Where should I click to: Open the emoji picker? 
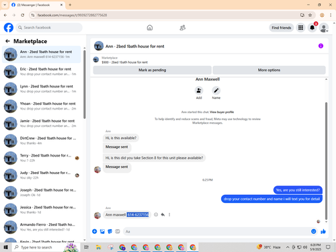tap(314, 231)
